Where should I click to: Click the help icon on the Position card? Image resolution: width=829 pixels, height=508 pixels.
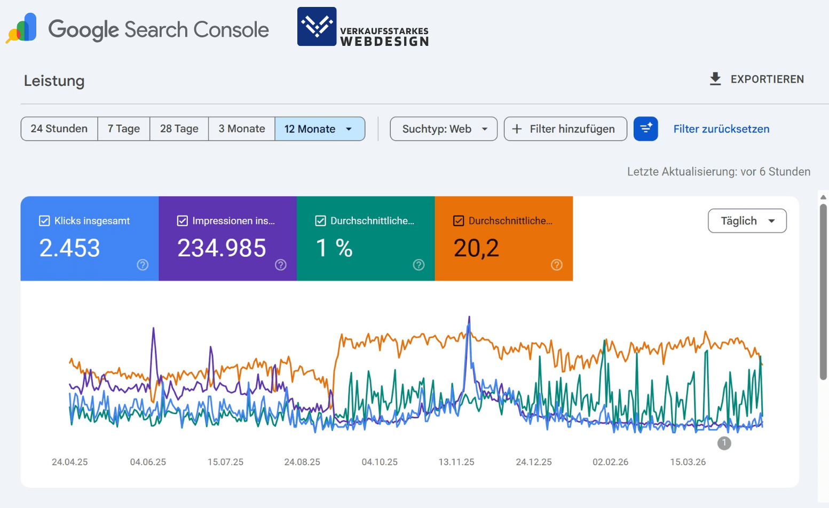[x=556, y=265]
